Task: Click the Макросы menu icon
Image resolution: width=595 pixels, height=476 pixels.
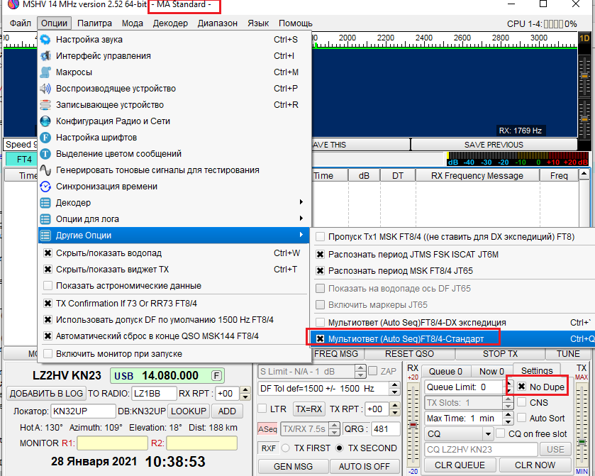Action: click(45, 72)
